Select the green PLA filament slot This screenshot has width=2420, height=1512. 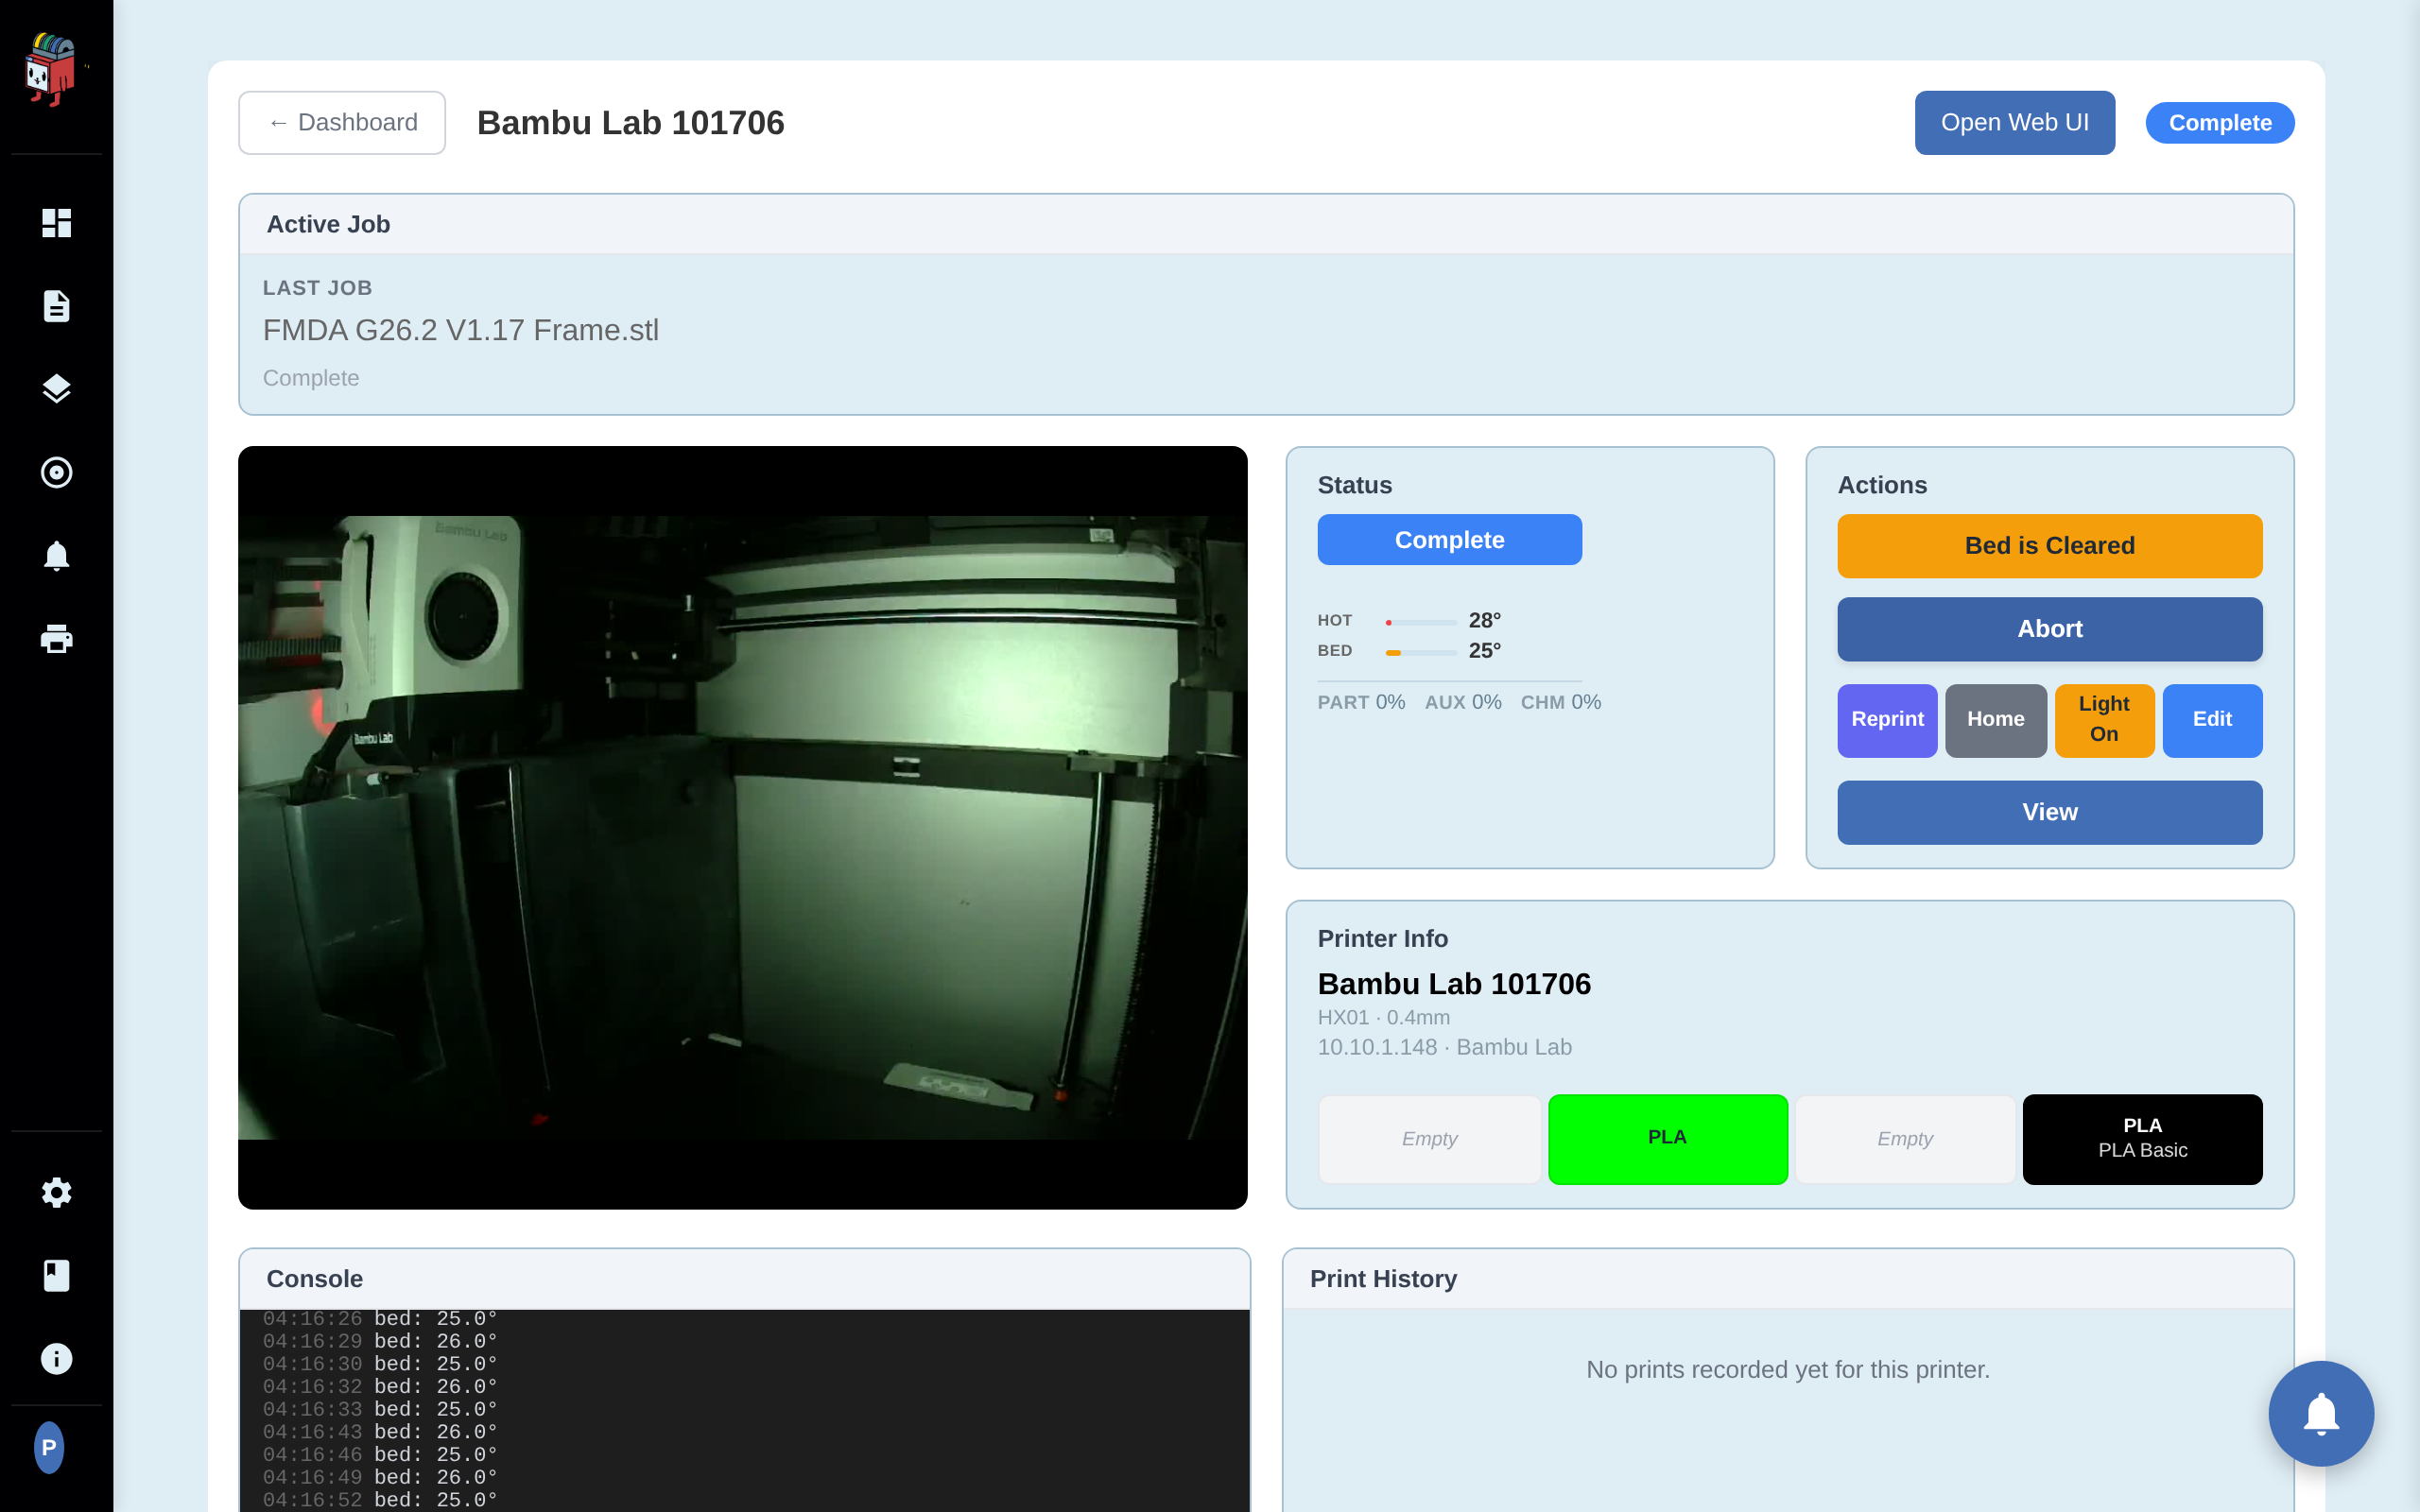tap(1667, 1139)
